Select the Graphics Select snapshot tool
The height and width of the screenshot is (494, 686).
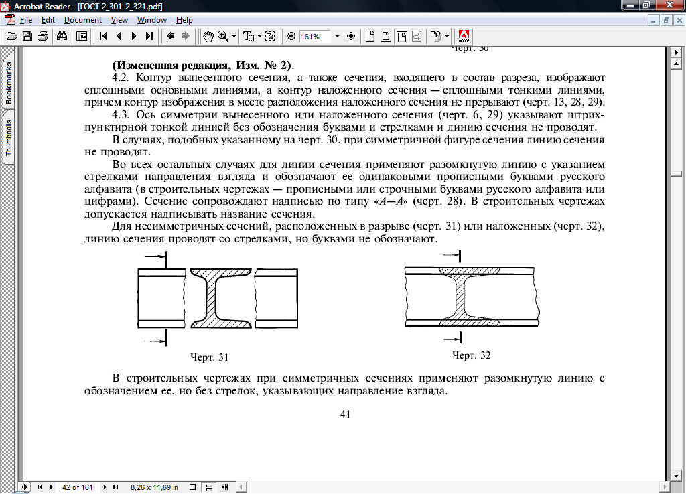270,36
